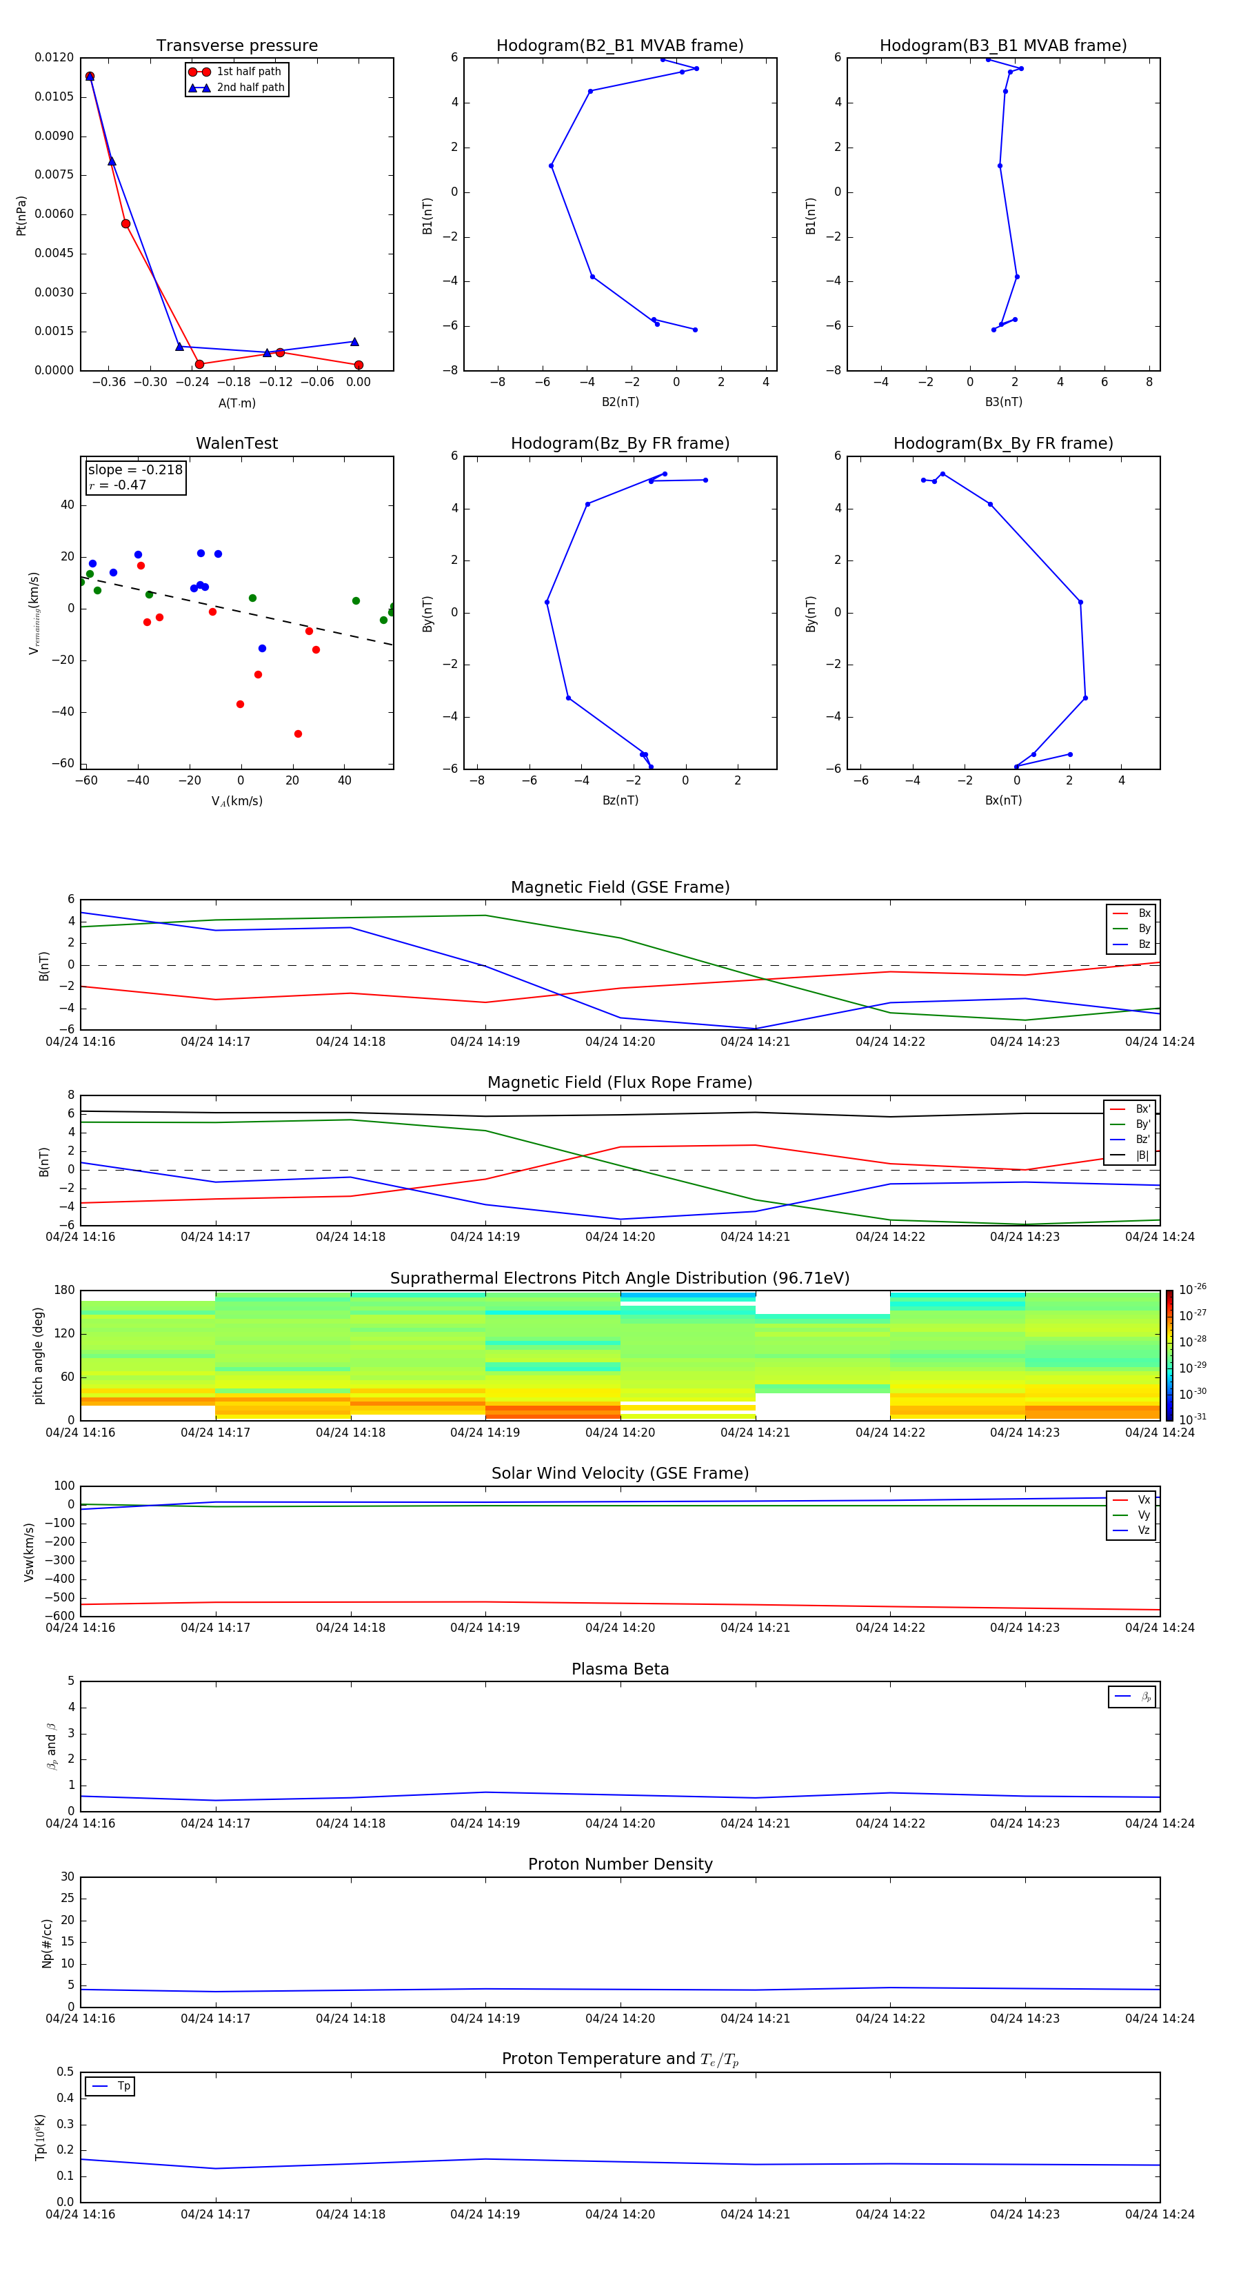Click the first red marker at top of pressure curve
Viewport: 1241px width, 2275px height.
[89, 76]
